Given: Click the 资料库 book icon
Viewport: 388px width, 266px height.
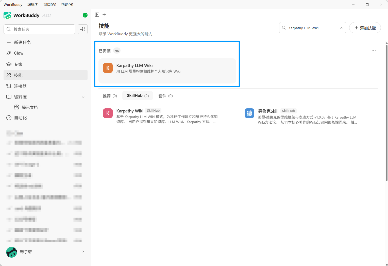Looking at the screenshot, I should pyautogui.click(x=9, y=97).
